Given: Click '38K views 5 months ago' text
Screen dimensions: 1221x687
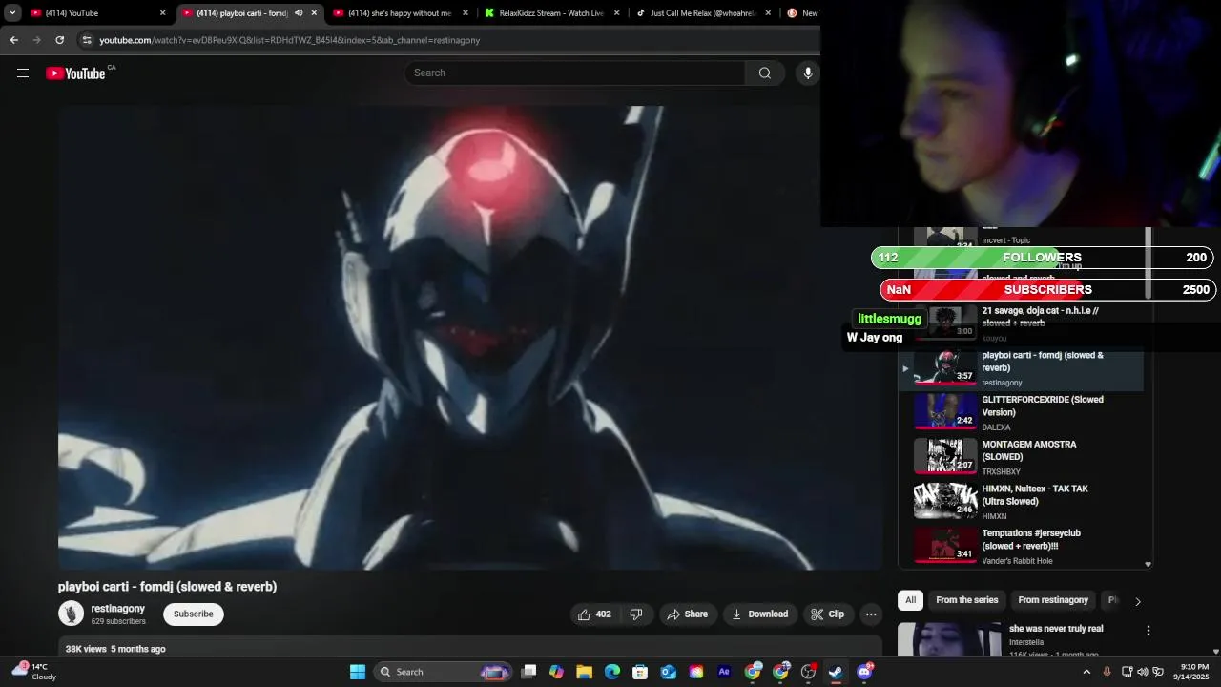Looking at the screenshot, I should tap(115, 649).
